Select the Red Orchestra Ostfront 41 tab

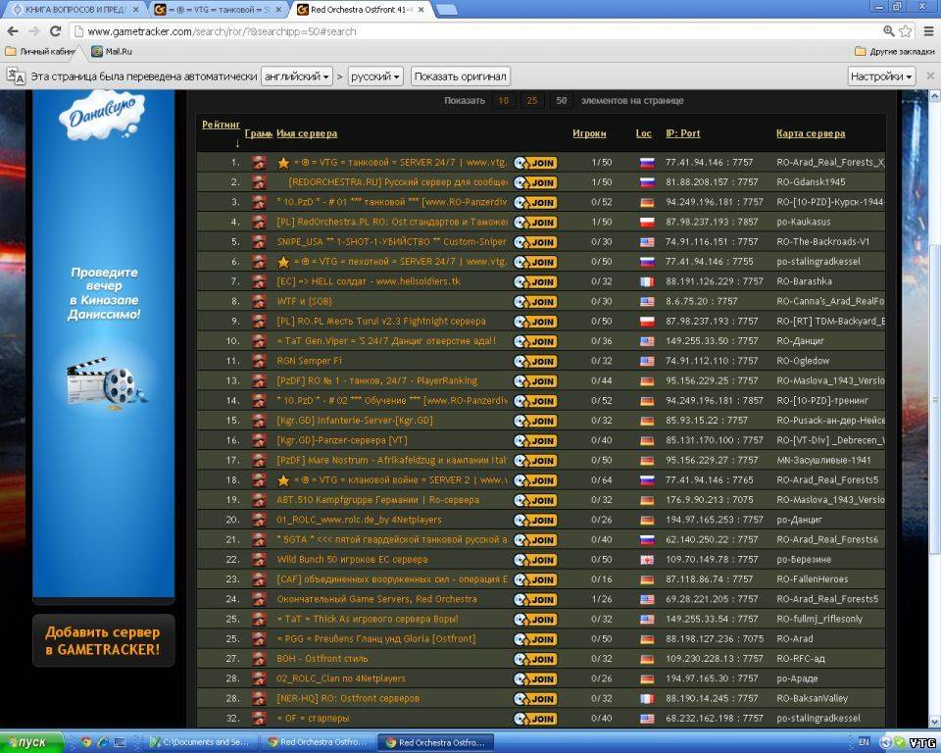362,10
